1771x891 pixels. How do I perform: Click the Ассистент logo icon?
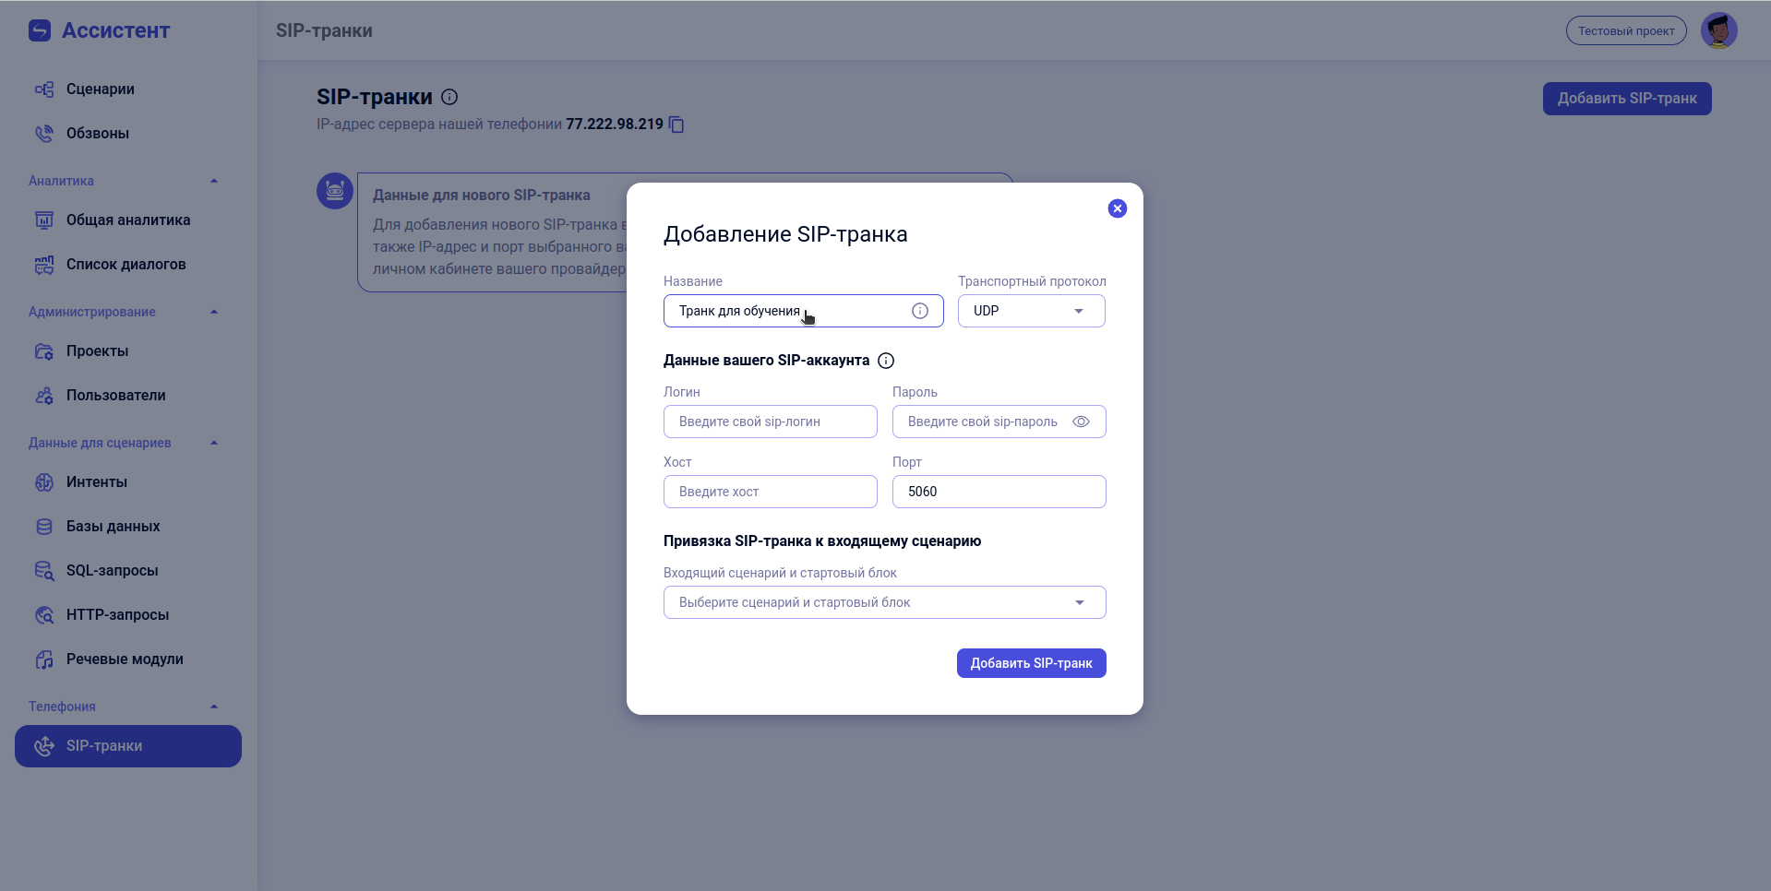coord(40,30)
